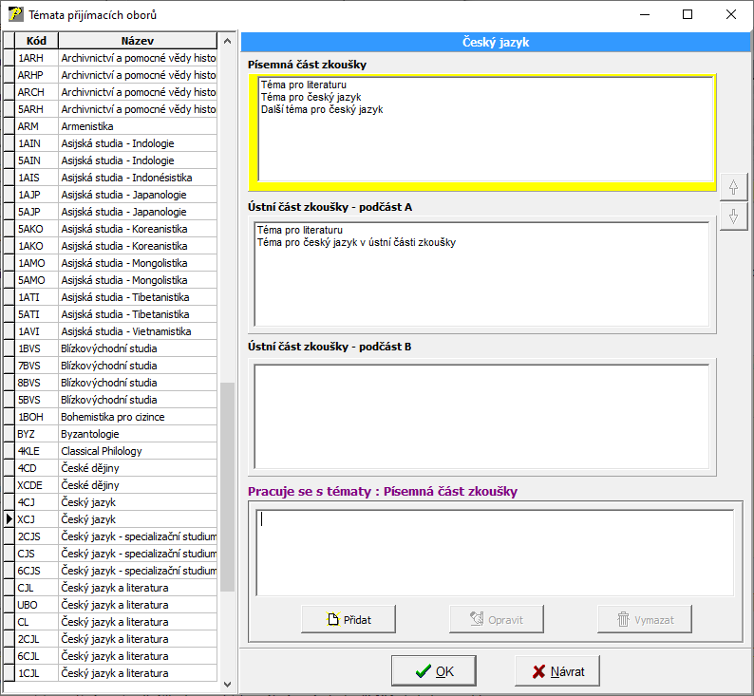The width and height of the screenshot is (754, 696).
Task: Click the application icon in title bar
Action: point(15,14)
